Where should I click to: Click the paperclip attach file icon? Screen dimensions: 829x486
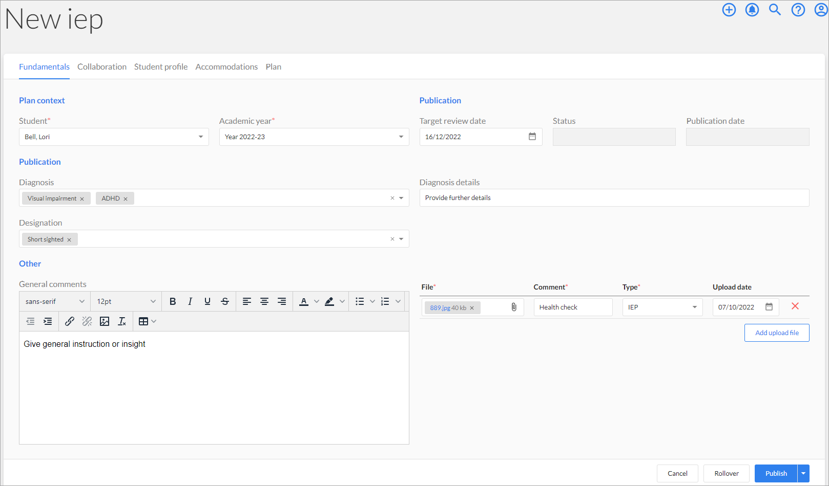pyautogui.click(x=514, y=307)
